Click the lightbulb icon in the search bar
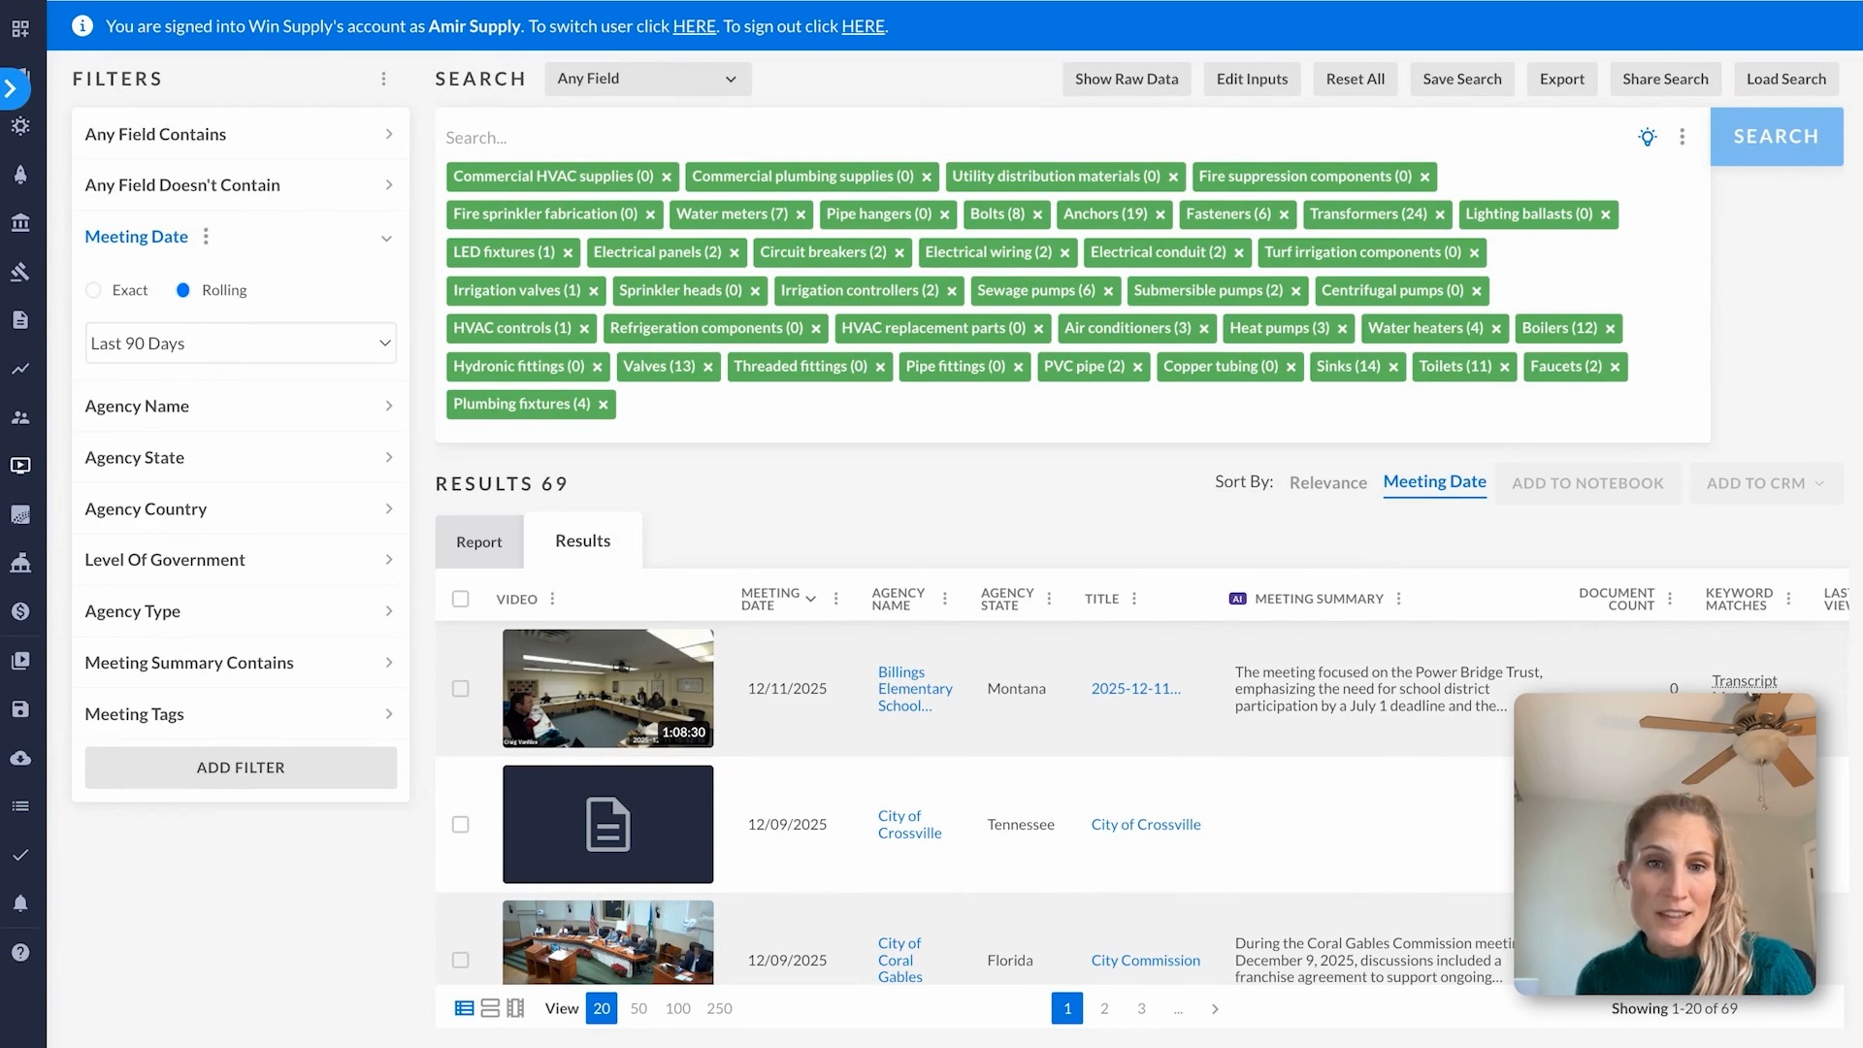This screenshot has width=1863, height=1048. tap(1648, 137)
